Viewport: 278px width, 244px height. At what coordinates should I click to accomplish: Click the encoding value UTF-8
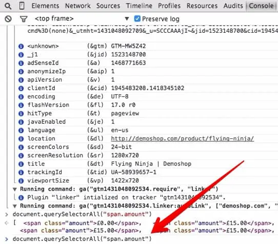coord(120,96)
